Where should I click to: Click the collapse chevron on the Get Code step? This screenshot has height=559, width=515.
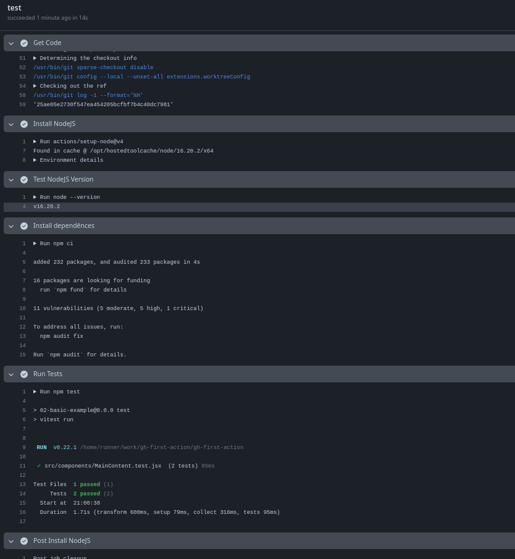pos(11,43)
